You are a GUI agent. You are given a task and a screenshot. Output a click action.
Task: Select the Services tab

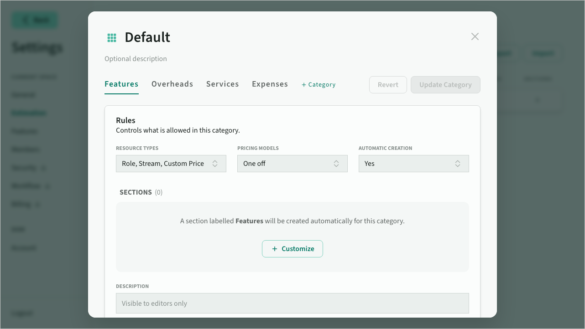click(x=222, y=84)
